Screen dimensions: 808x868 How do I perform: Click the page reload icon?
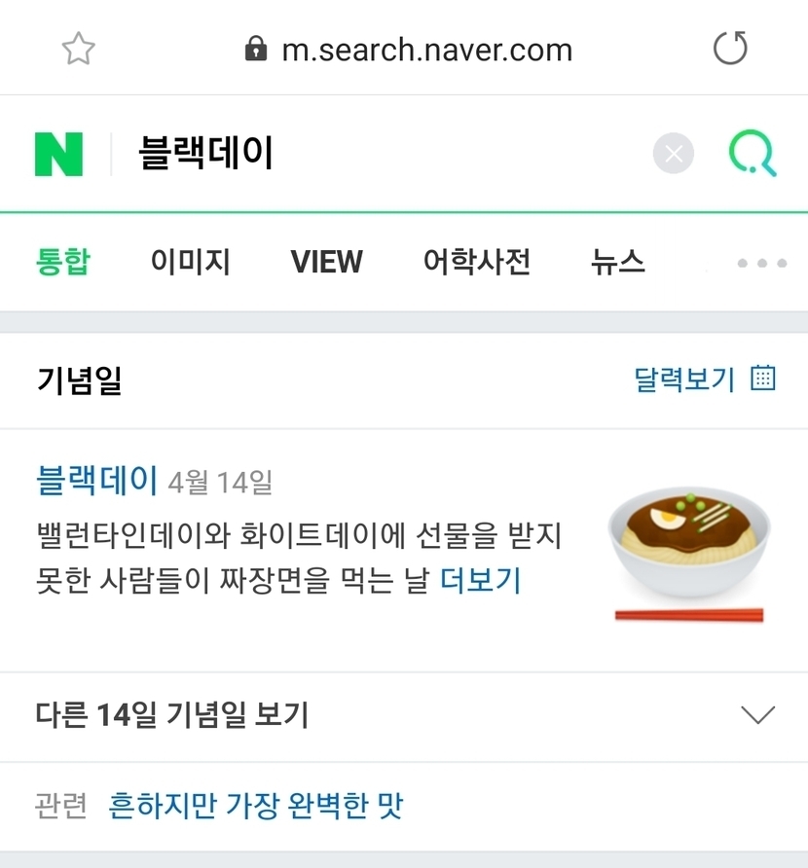730,49
